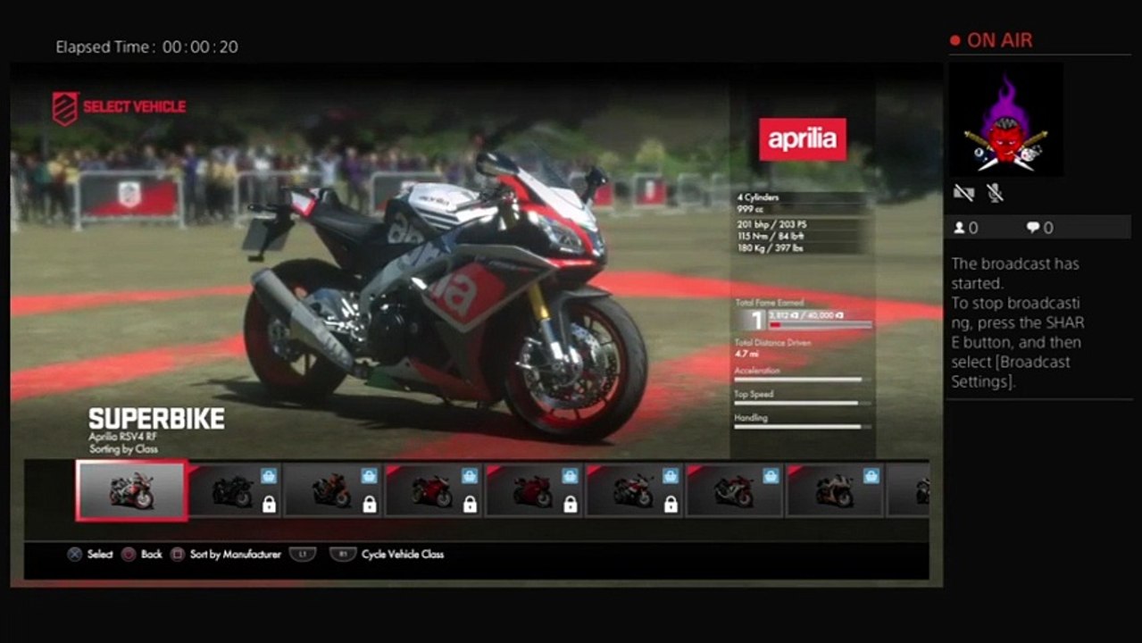1142x643 pixels.
Task: Click the circle button Back prompt icon
Action: coord(129,555)
